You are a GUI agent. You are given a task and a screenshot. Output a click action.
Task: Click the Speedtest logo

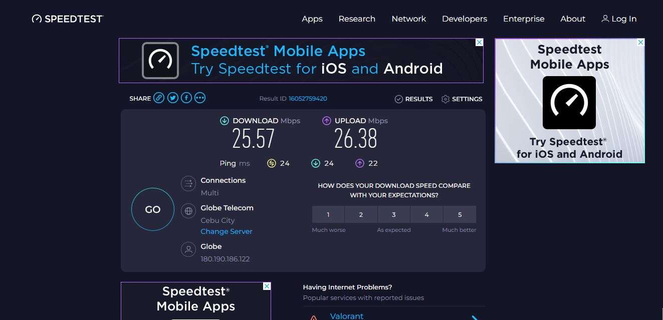point(68,19)
